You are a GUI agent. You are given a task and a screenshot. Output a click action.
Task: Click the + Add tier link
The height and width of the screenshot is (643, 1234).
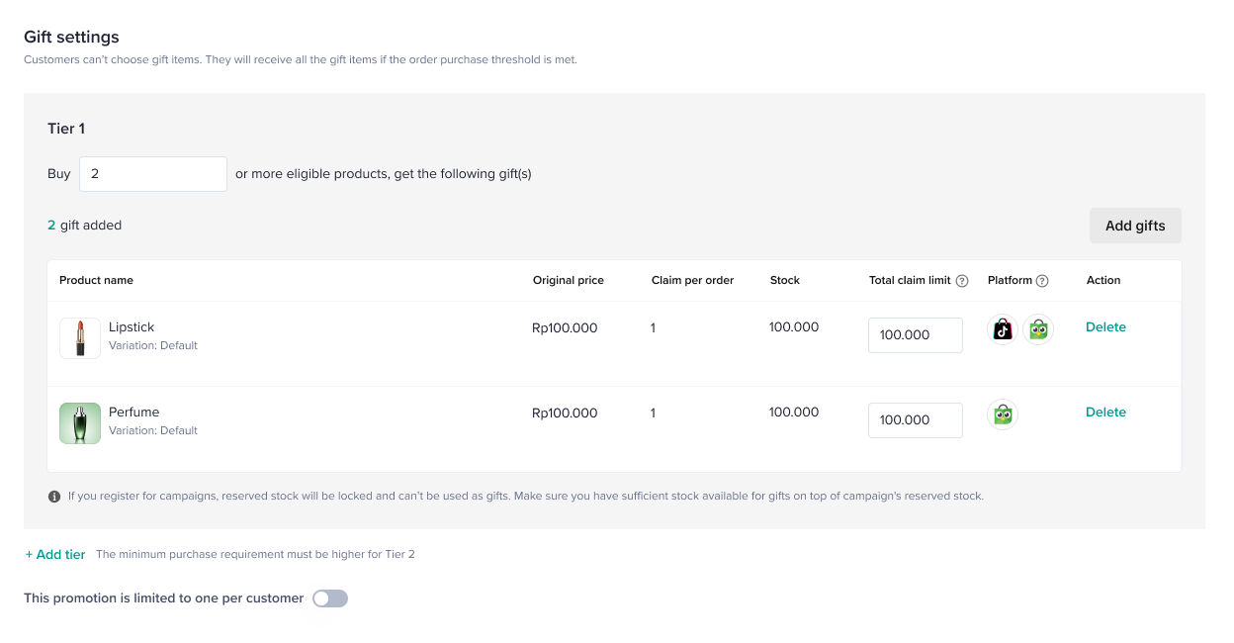click(55, 554)
